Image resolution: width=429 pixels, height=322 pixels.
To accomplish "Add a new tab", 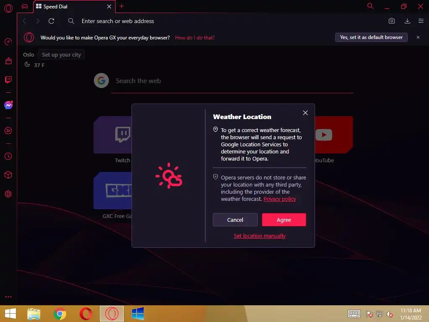I will 122,6.
